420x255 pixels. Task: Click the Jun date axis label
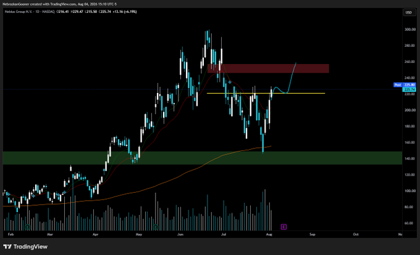pyautogui.click(x=180, y=235)
